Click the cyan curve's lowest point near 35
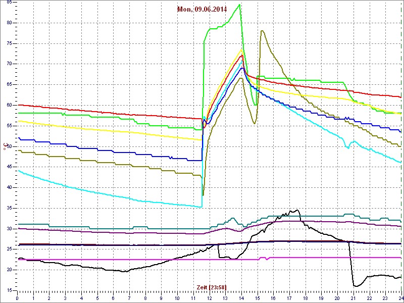404x303 pixels. [x=201, y=207]
